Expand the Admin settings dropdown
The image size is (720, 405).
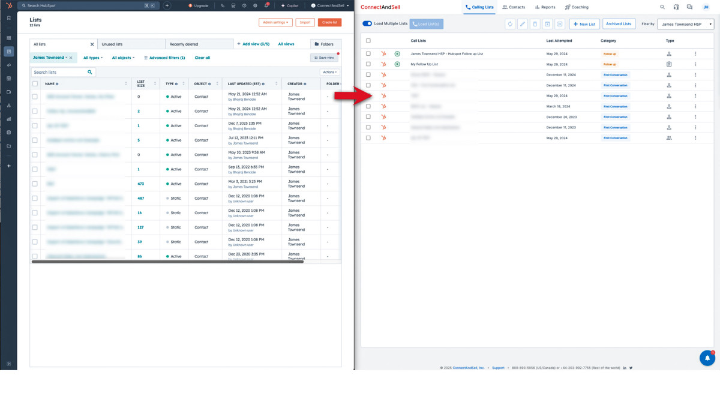[x=275, y=22]
